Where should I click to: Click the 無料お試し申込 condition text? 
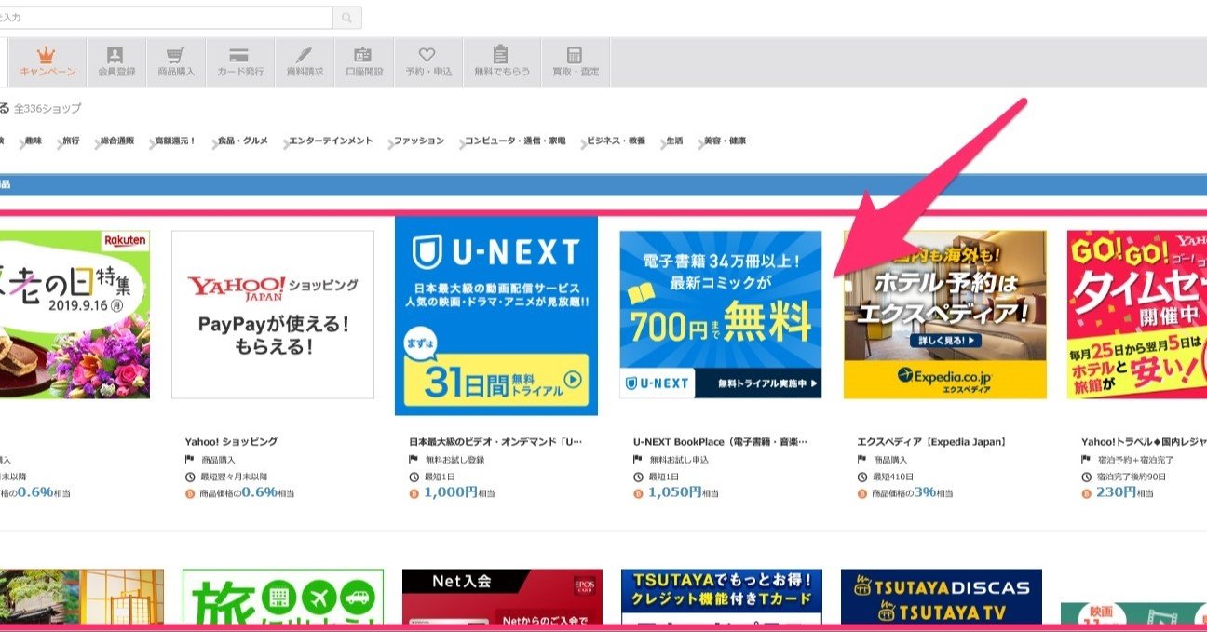678,460
